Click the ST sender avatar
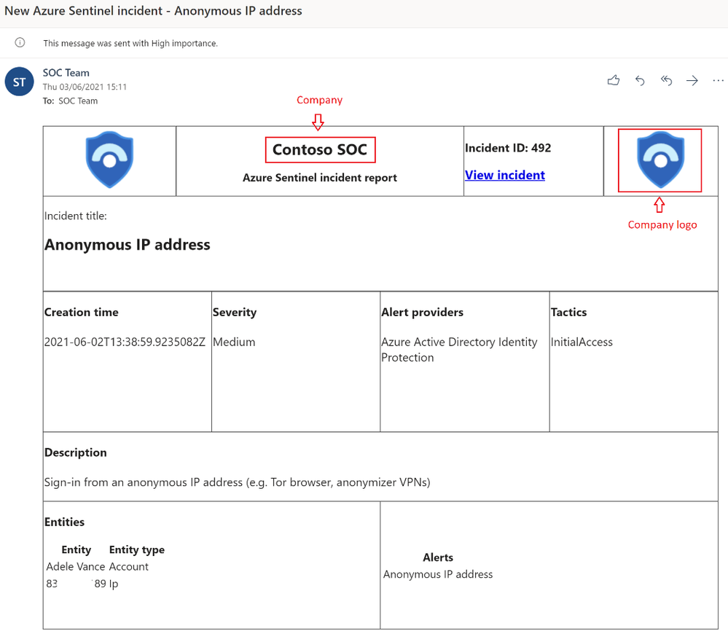728x639 pixels. (19, 82)
